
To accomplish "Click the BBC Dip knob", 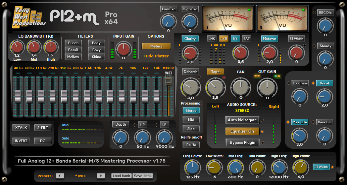I will (x=325, y=26).
